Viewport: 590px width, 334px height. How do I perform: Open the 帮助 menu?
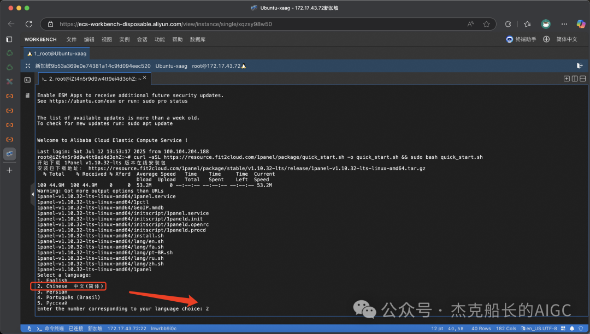click(178, 39)
